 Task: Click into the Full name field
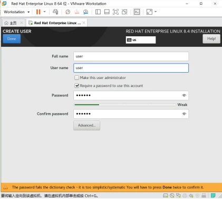pos(131,56)
